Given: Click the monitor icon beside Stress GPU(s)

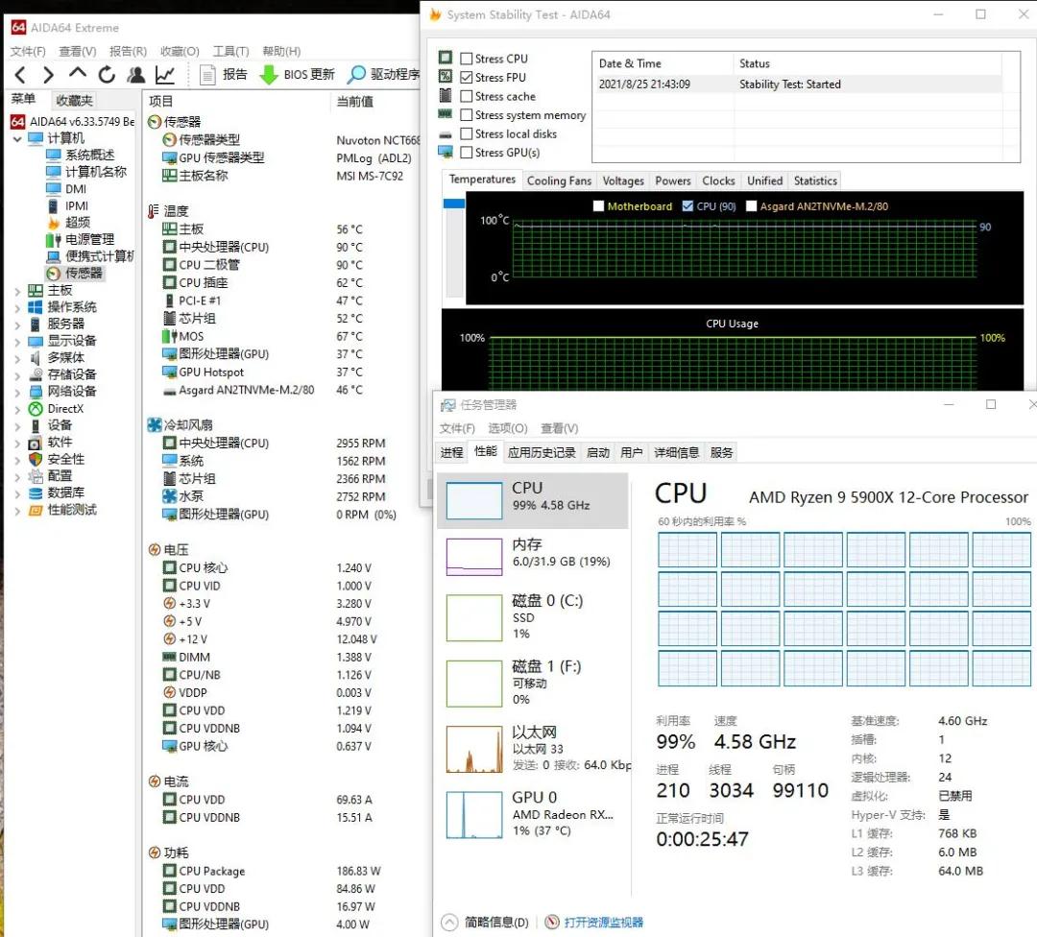Looking at the screenshot, I should click(x=446, y=153).
